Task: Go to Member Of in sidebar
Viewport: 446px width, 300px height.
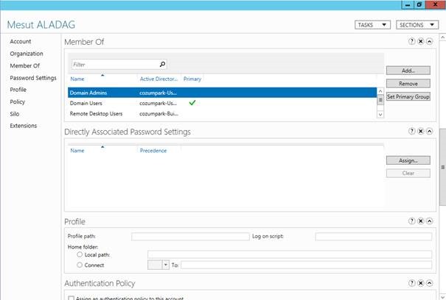Action: [25, 66]
